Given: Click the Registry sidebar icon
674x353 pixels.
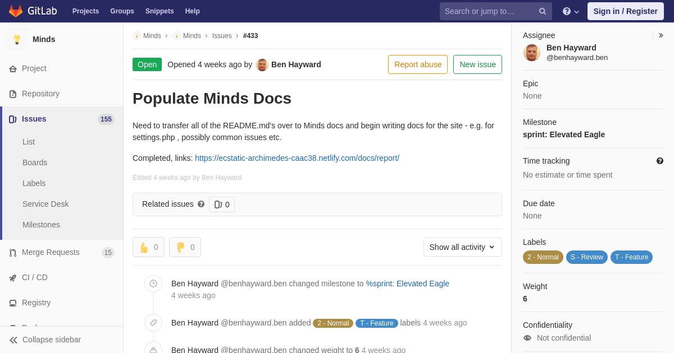Looking at the screenshot, I should 13,303.
